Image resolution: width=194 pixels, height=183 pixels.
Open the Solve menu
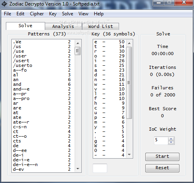pyautogui.click(x=68, y=14)
